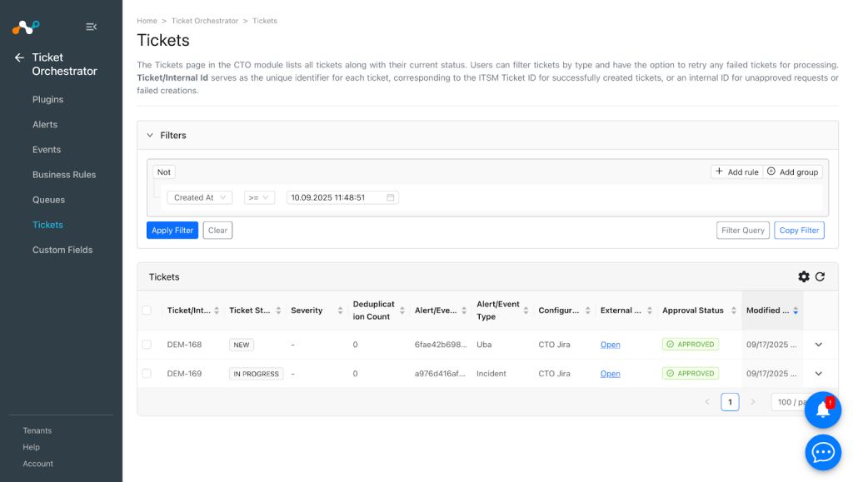This screenshot has width=853, height=482.
Task: Sort by Severity column
Action: point(340,311)
